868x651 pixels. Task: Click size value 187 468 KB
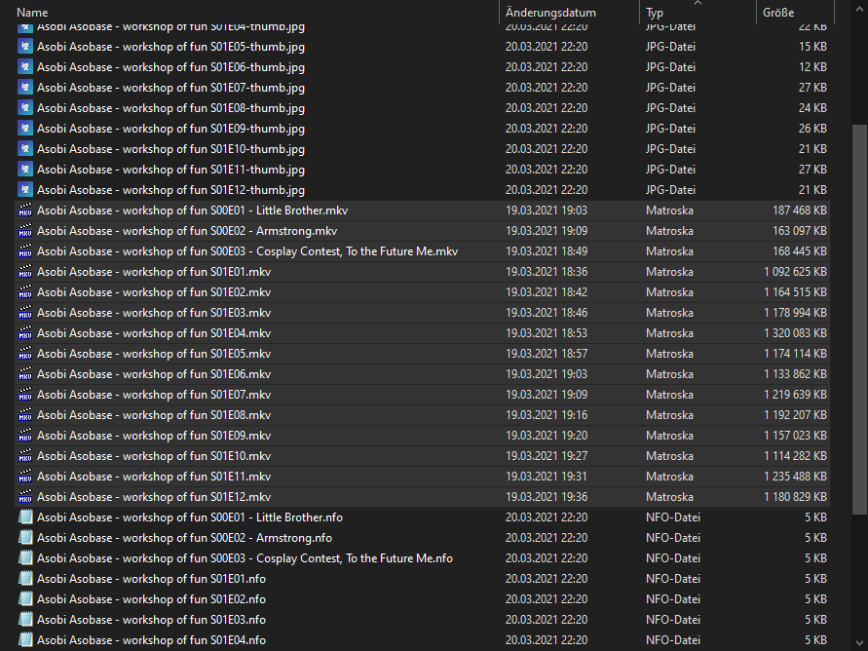pos(800,211)
